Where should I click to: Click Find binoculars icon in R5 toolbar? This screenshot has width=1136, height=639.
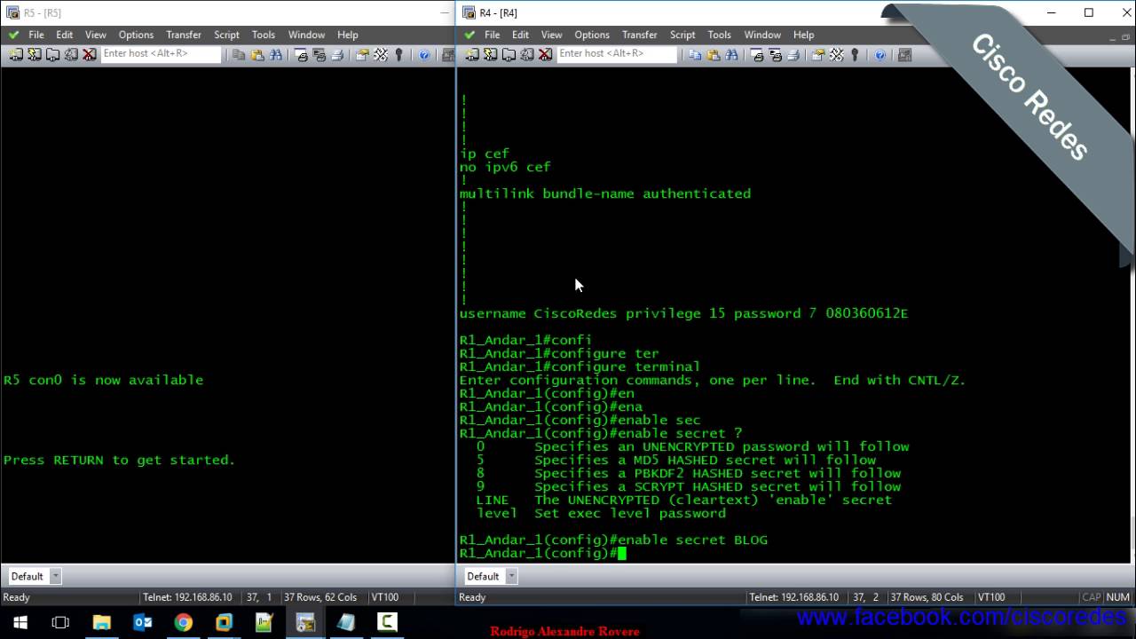click(276, 54)
